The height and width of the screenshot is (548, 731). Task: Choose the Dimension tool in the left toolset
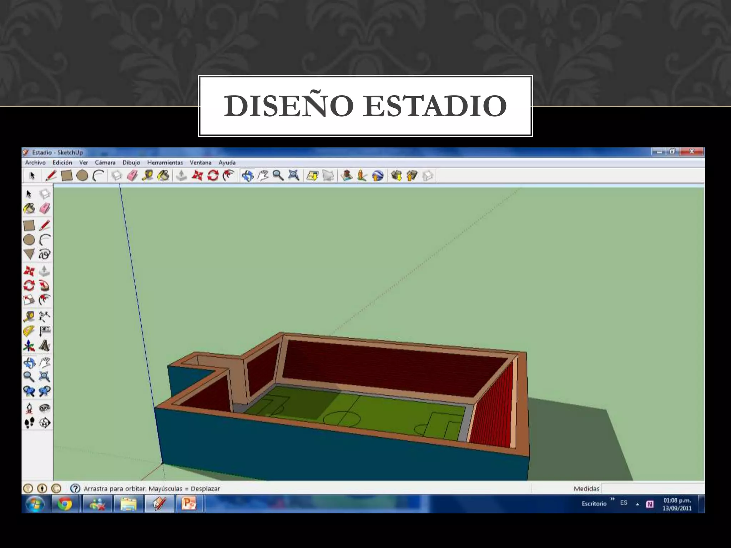pyautogui.click(x=44, y=316)
